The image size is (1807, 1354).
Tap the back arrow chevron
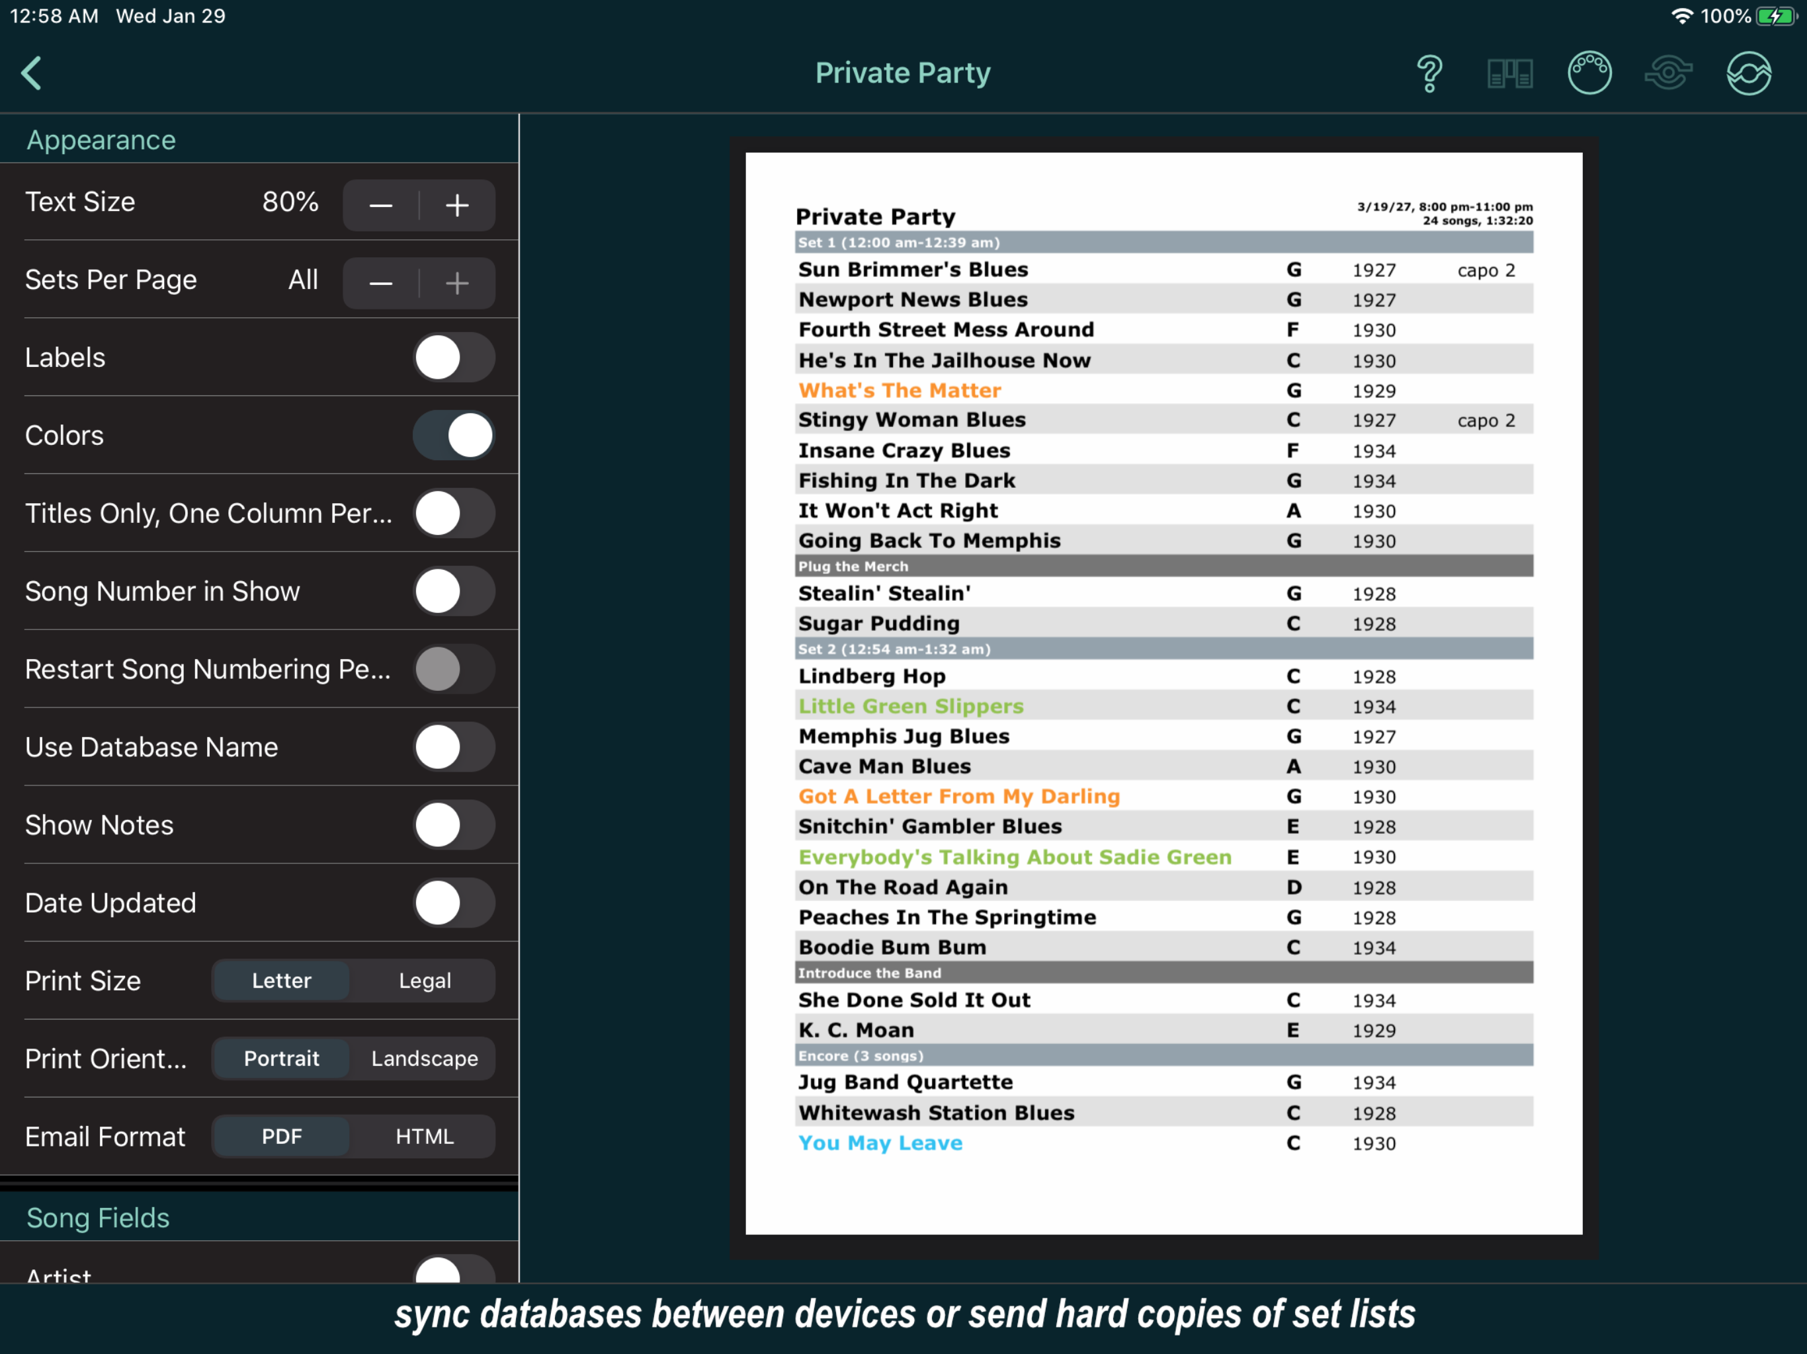pyautogui.click(x=32, y=73)
